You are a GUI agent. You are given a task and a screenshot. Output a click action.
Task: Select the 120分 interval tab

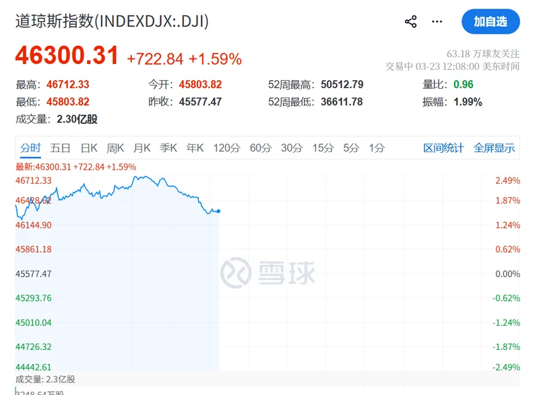coord(226,148)
